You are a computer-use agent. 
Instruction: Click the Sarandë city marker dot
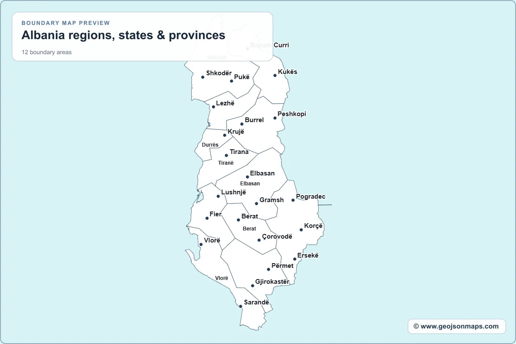click(x=240, y=306)
